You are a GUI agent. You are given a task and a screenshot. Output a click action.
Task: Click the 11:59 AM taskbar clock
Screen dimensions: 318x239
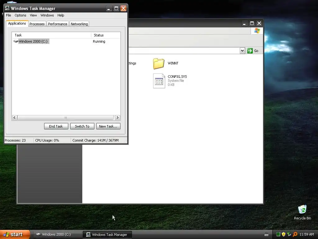click(307, 234)
